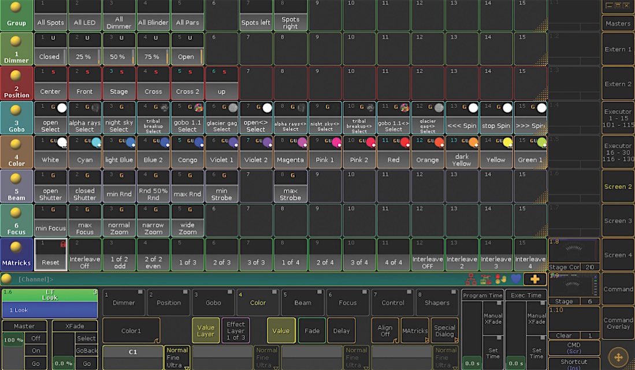This screenshot has width=635, height=370.
Task: Click the yellow ball on Focus pool header
Action: coord(16,212)
